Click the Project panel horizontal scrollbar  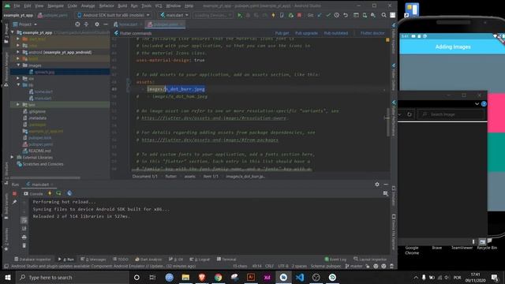45,177
